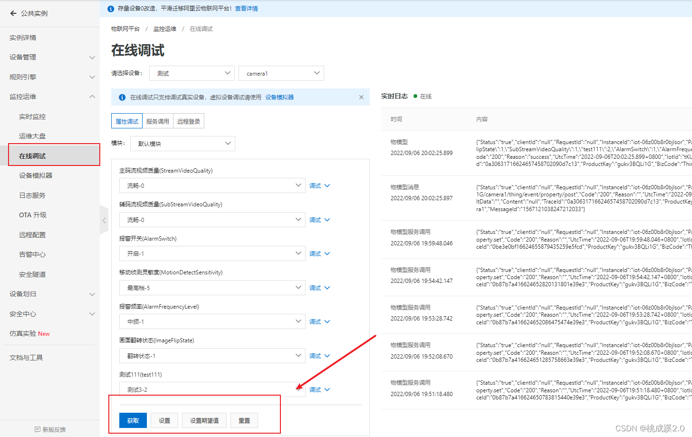692x437 pixels.
Task: Click the log entry at 2022/09/06 19:59:48.046
Action: point(536,240)
